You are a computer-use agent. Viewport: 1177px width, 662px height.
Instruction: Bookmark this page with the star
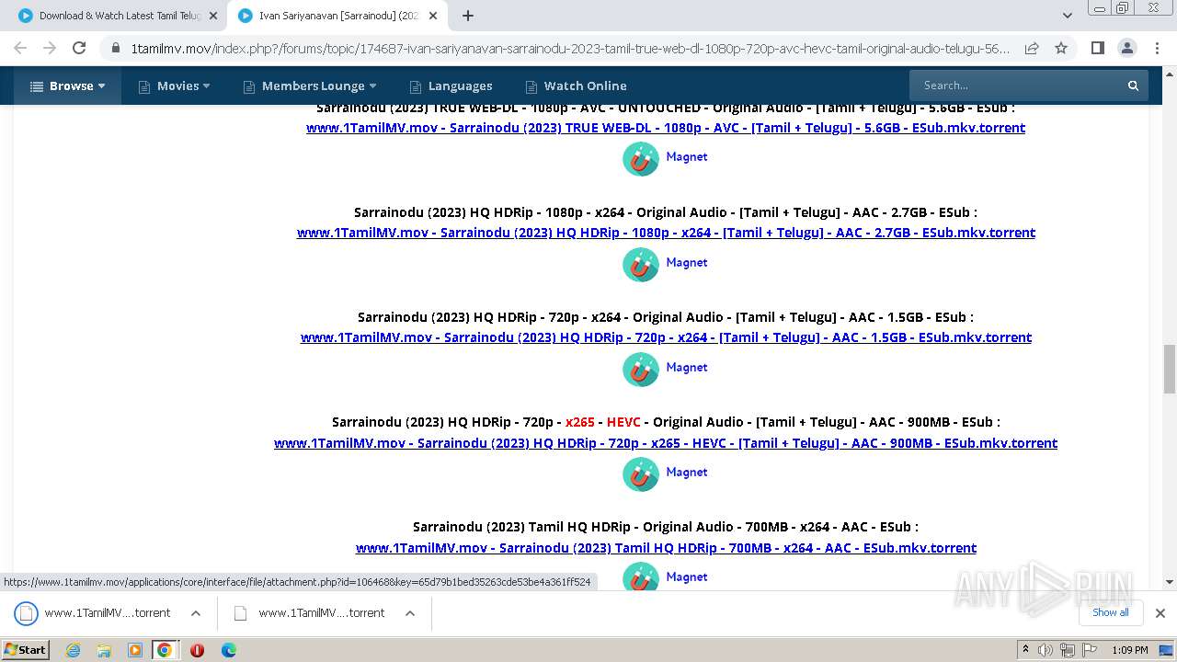tap(1061, 48)
